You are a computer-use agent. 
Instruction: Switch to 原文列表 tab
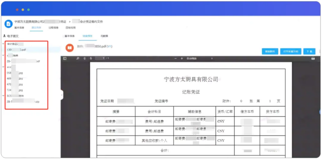tap(36, 28)
